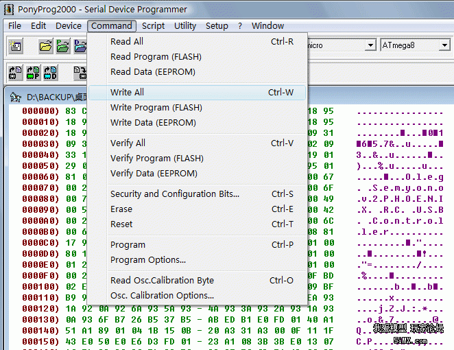
Task: Choose Read Osc.Calibration Byte
Action: click(197, 281)
